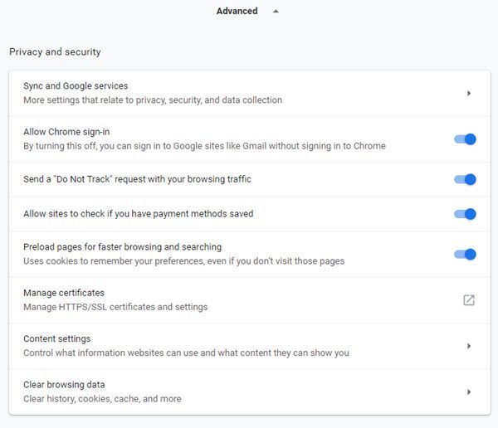Open Clear browsing data entry
The height and width of the screenshot is (428, 498).
coord(250,392)
